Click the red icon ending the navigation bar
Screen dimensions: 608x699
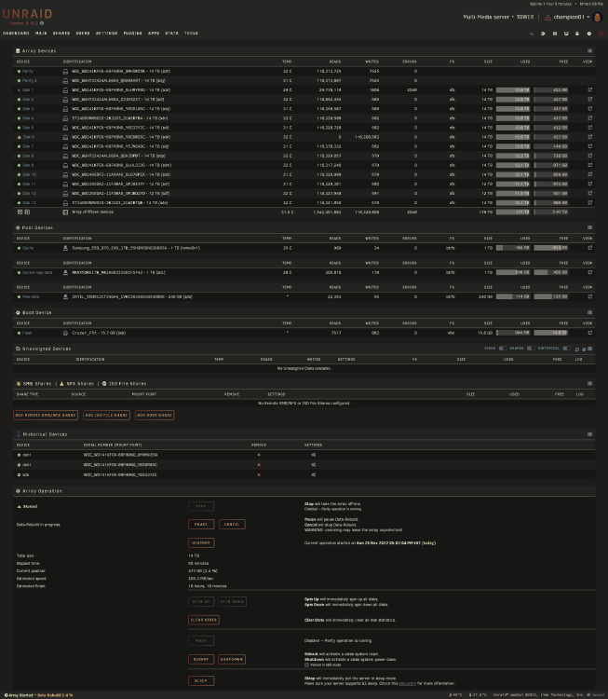601,34
